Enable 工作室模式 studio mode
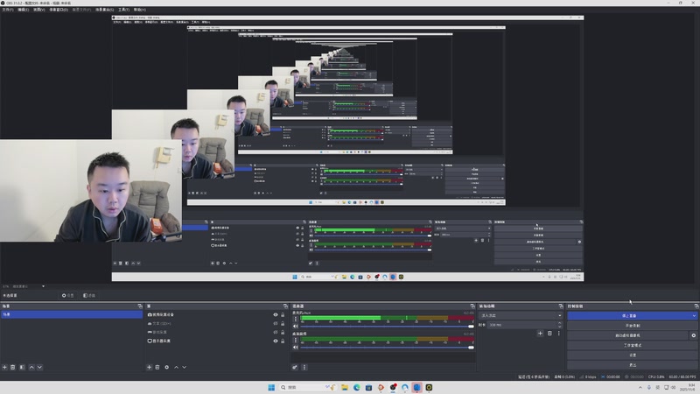This screenshot has width=700, height=394. [632, 345]
